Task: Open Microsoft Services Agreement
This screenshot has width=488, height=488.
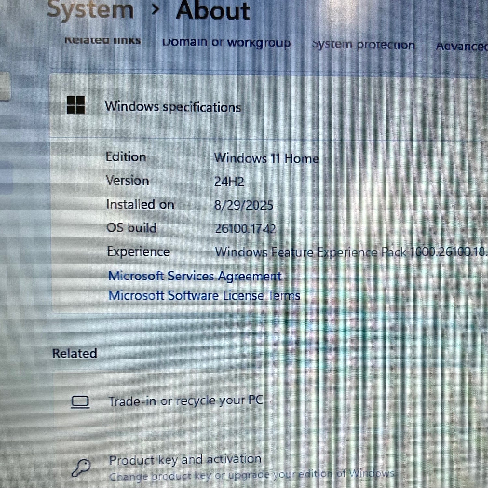Action: [x=195, y=276]
